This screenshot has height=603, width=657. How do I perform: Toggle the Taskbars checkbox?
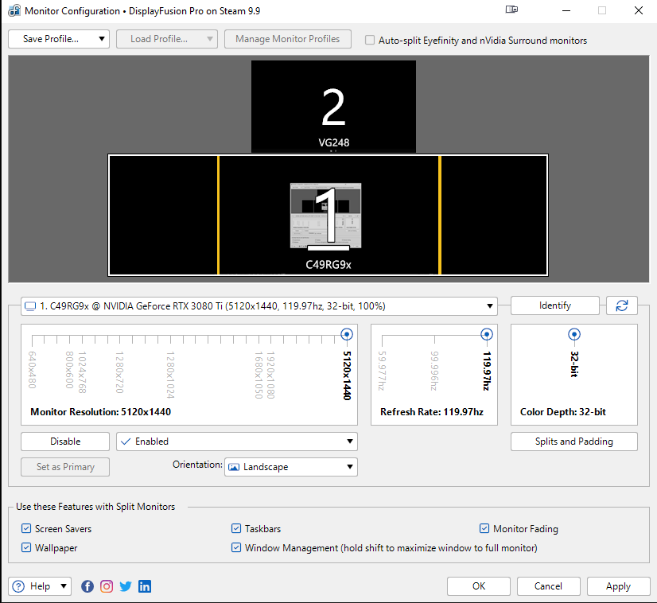point(236,528)
